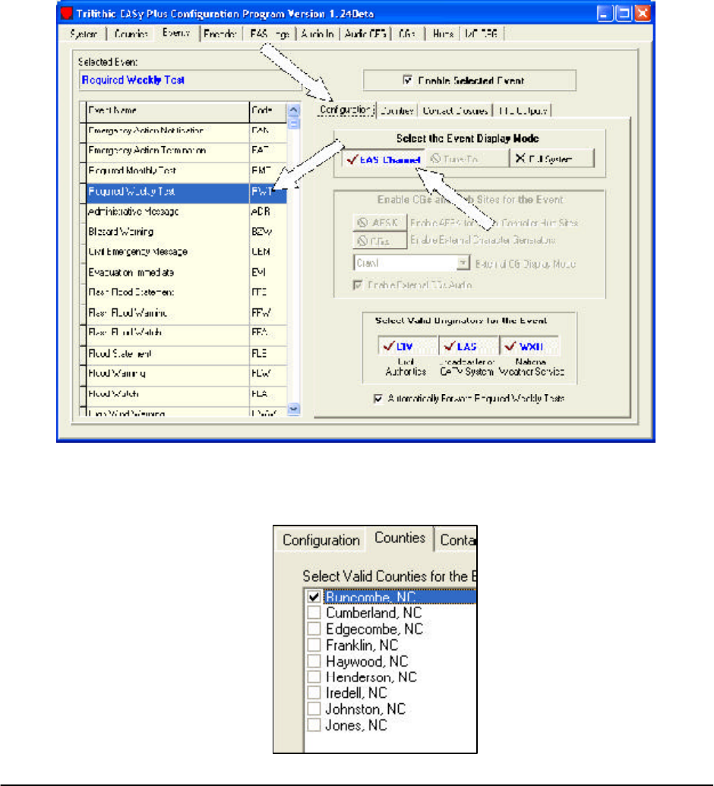Image resolution: width=714 pixels, height=786 pixels.
Task: Open the Crawl CG display mode dropdown
Action: [x=463, y=264]
